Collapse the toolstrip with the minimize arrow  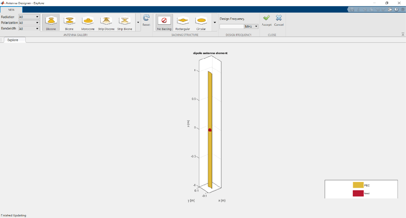click(403, 34)
